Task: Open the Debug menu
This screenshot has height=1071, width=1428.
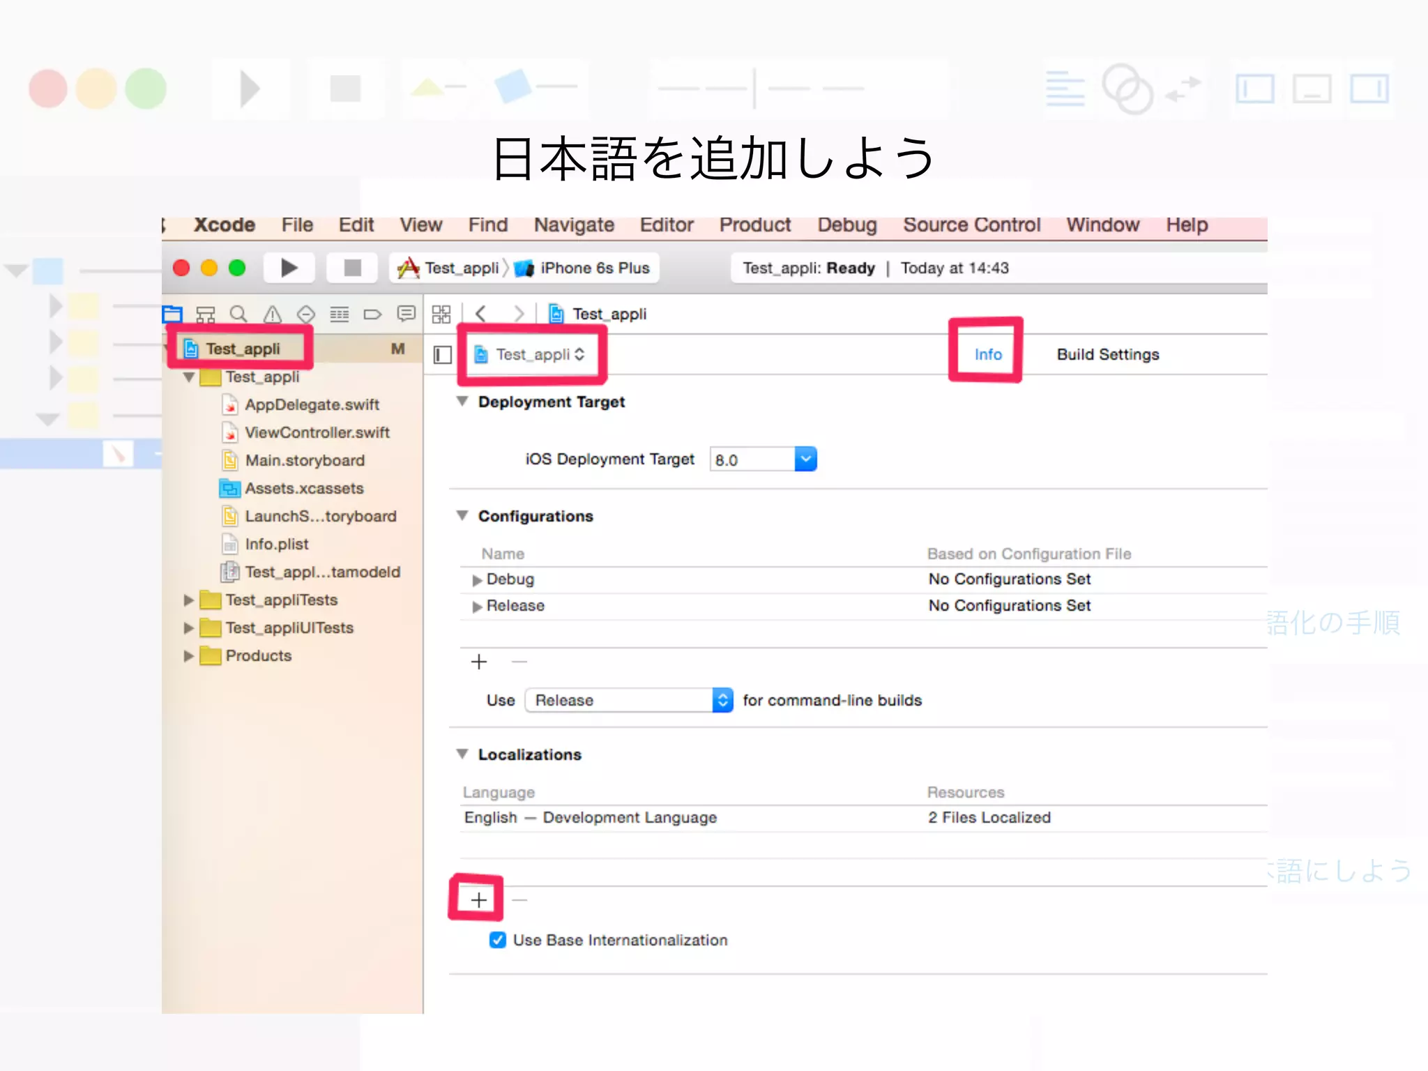Action: click(x=847, y=225)
